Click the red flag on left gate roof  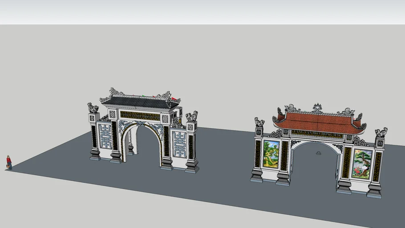(x=174, y=98)
